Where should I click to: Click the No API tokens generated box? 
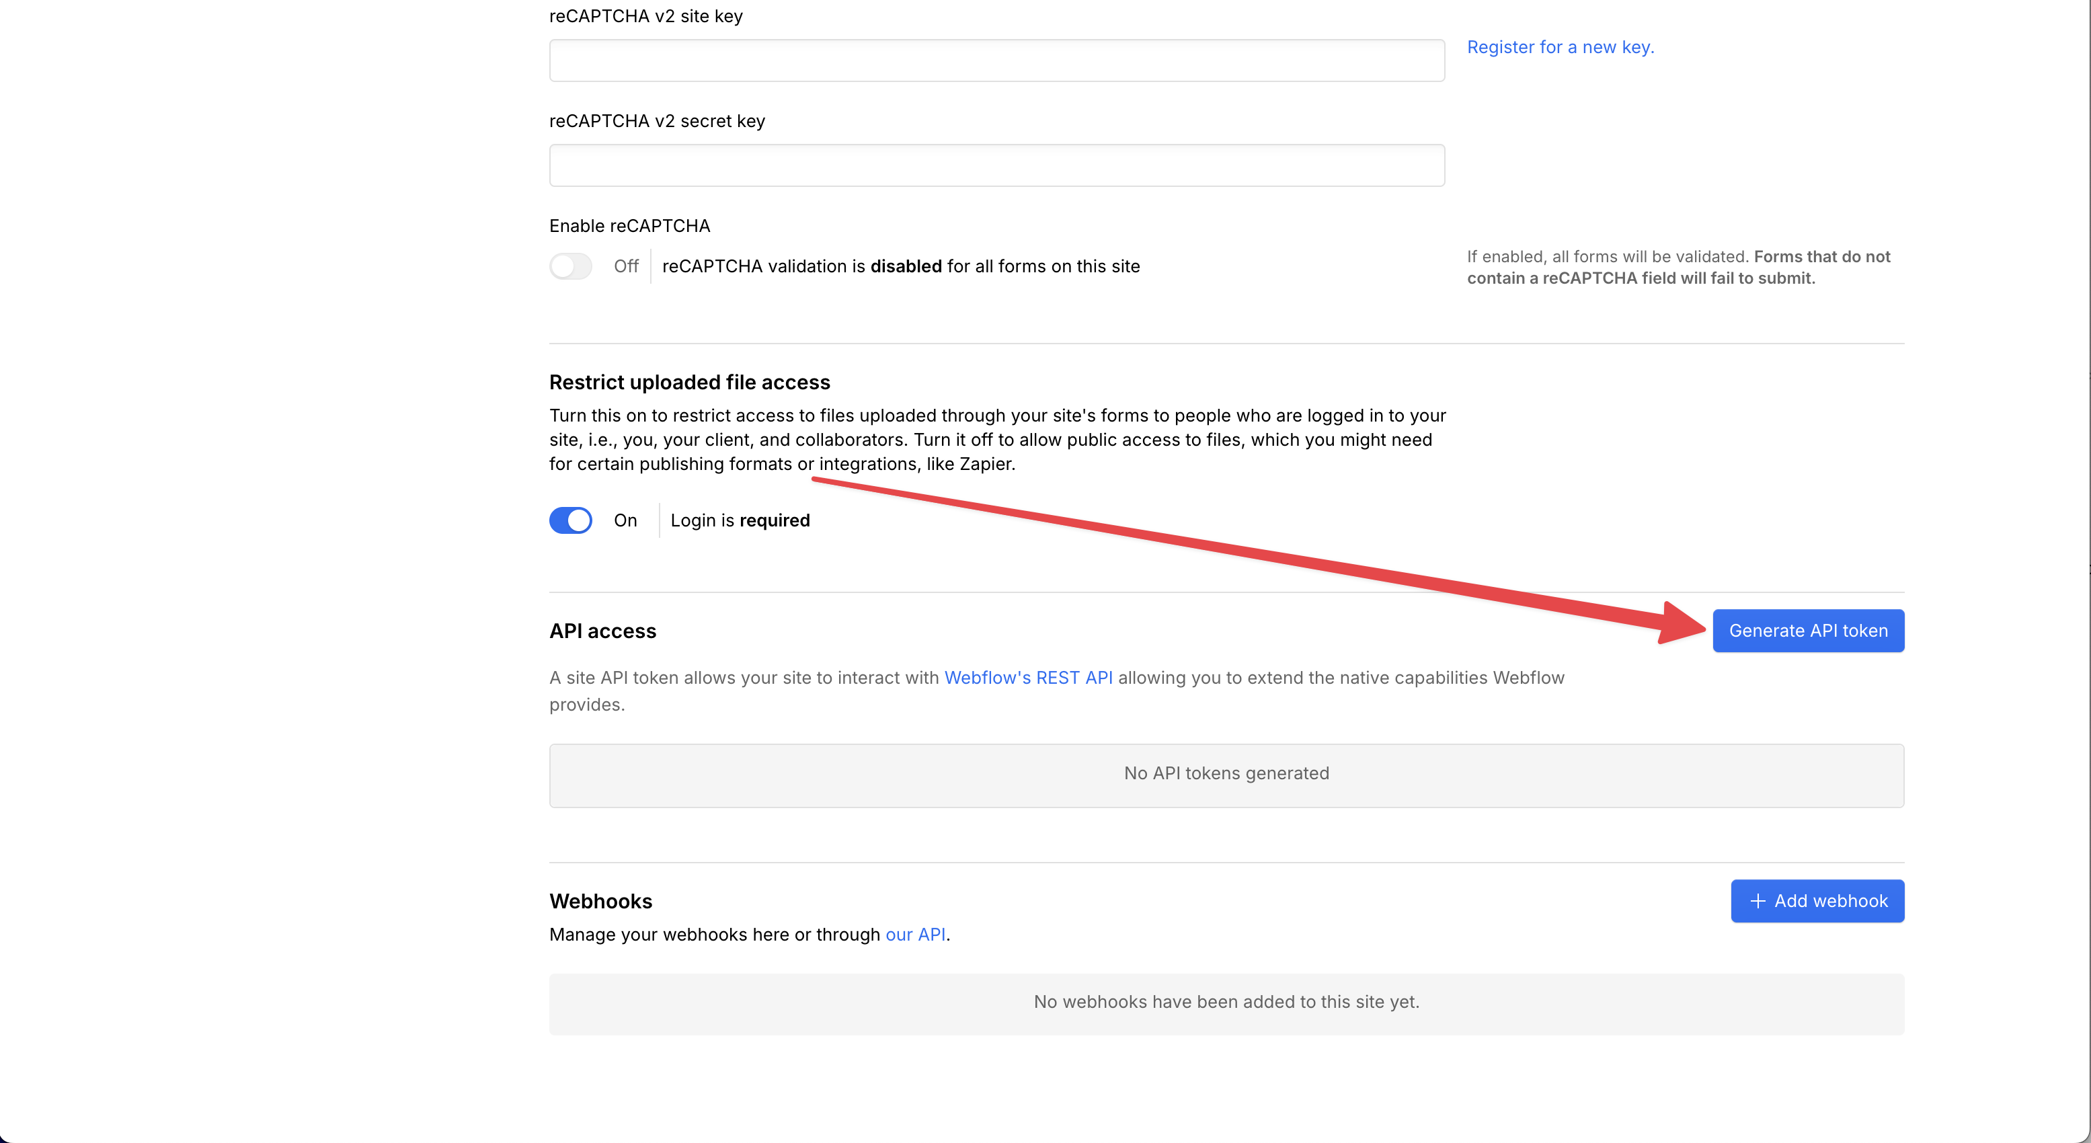(1226, 775)
